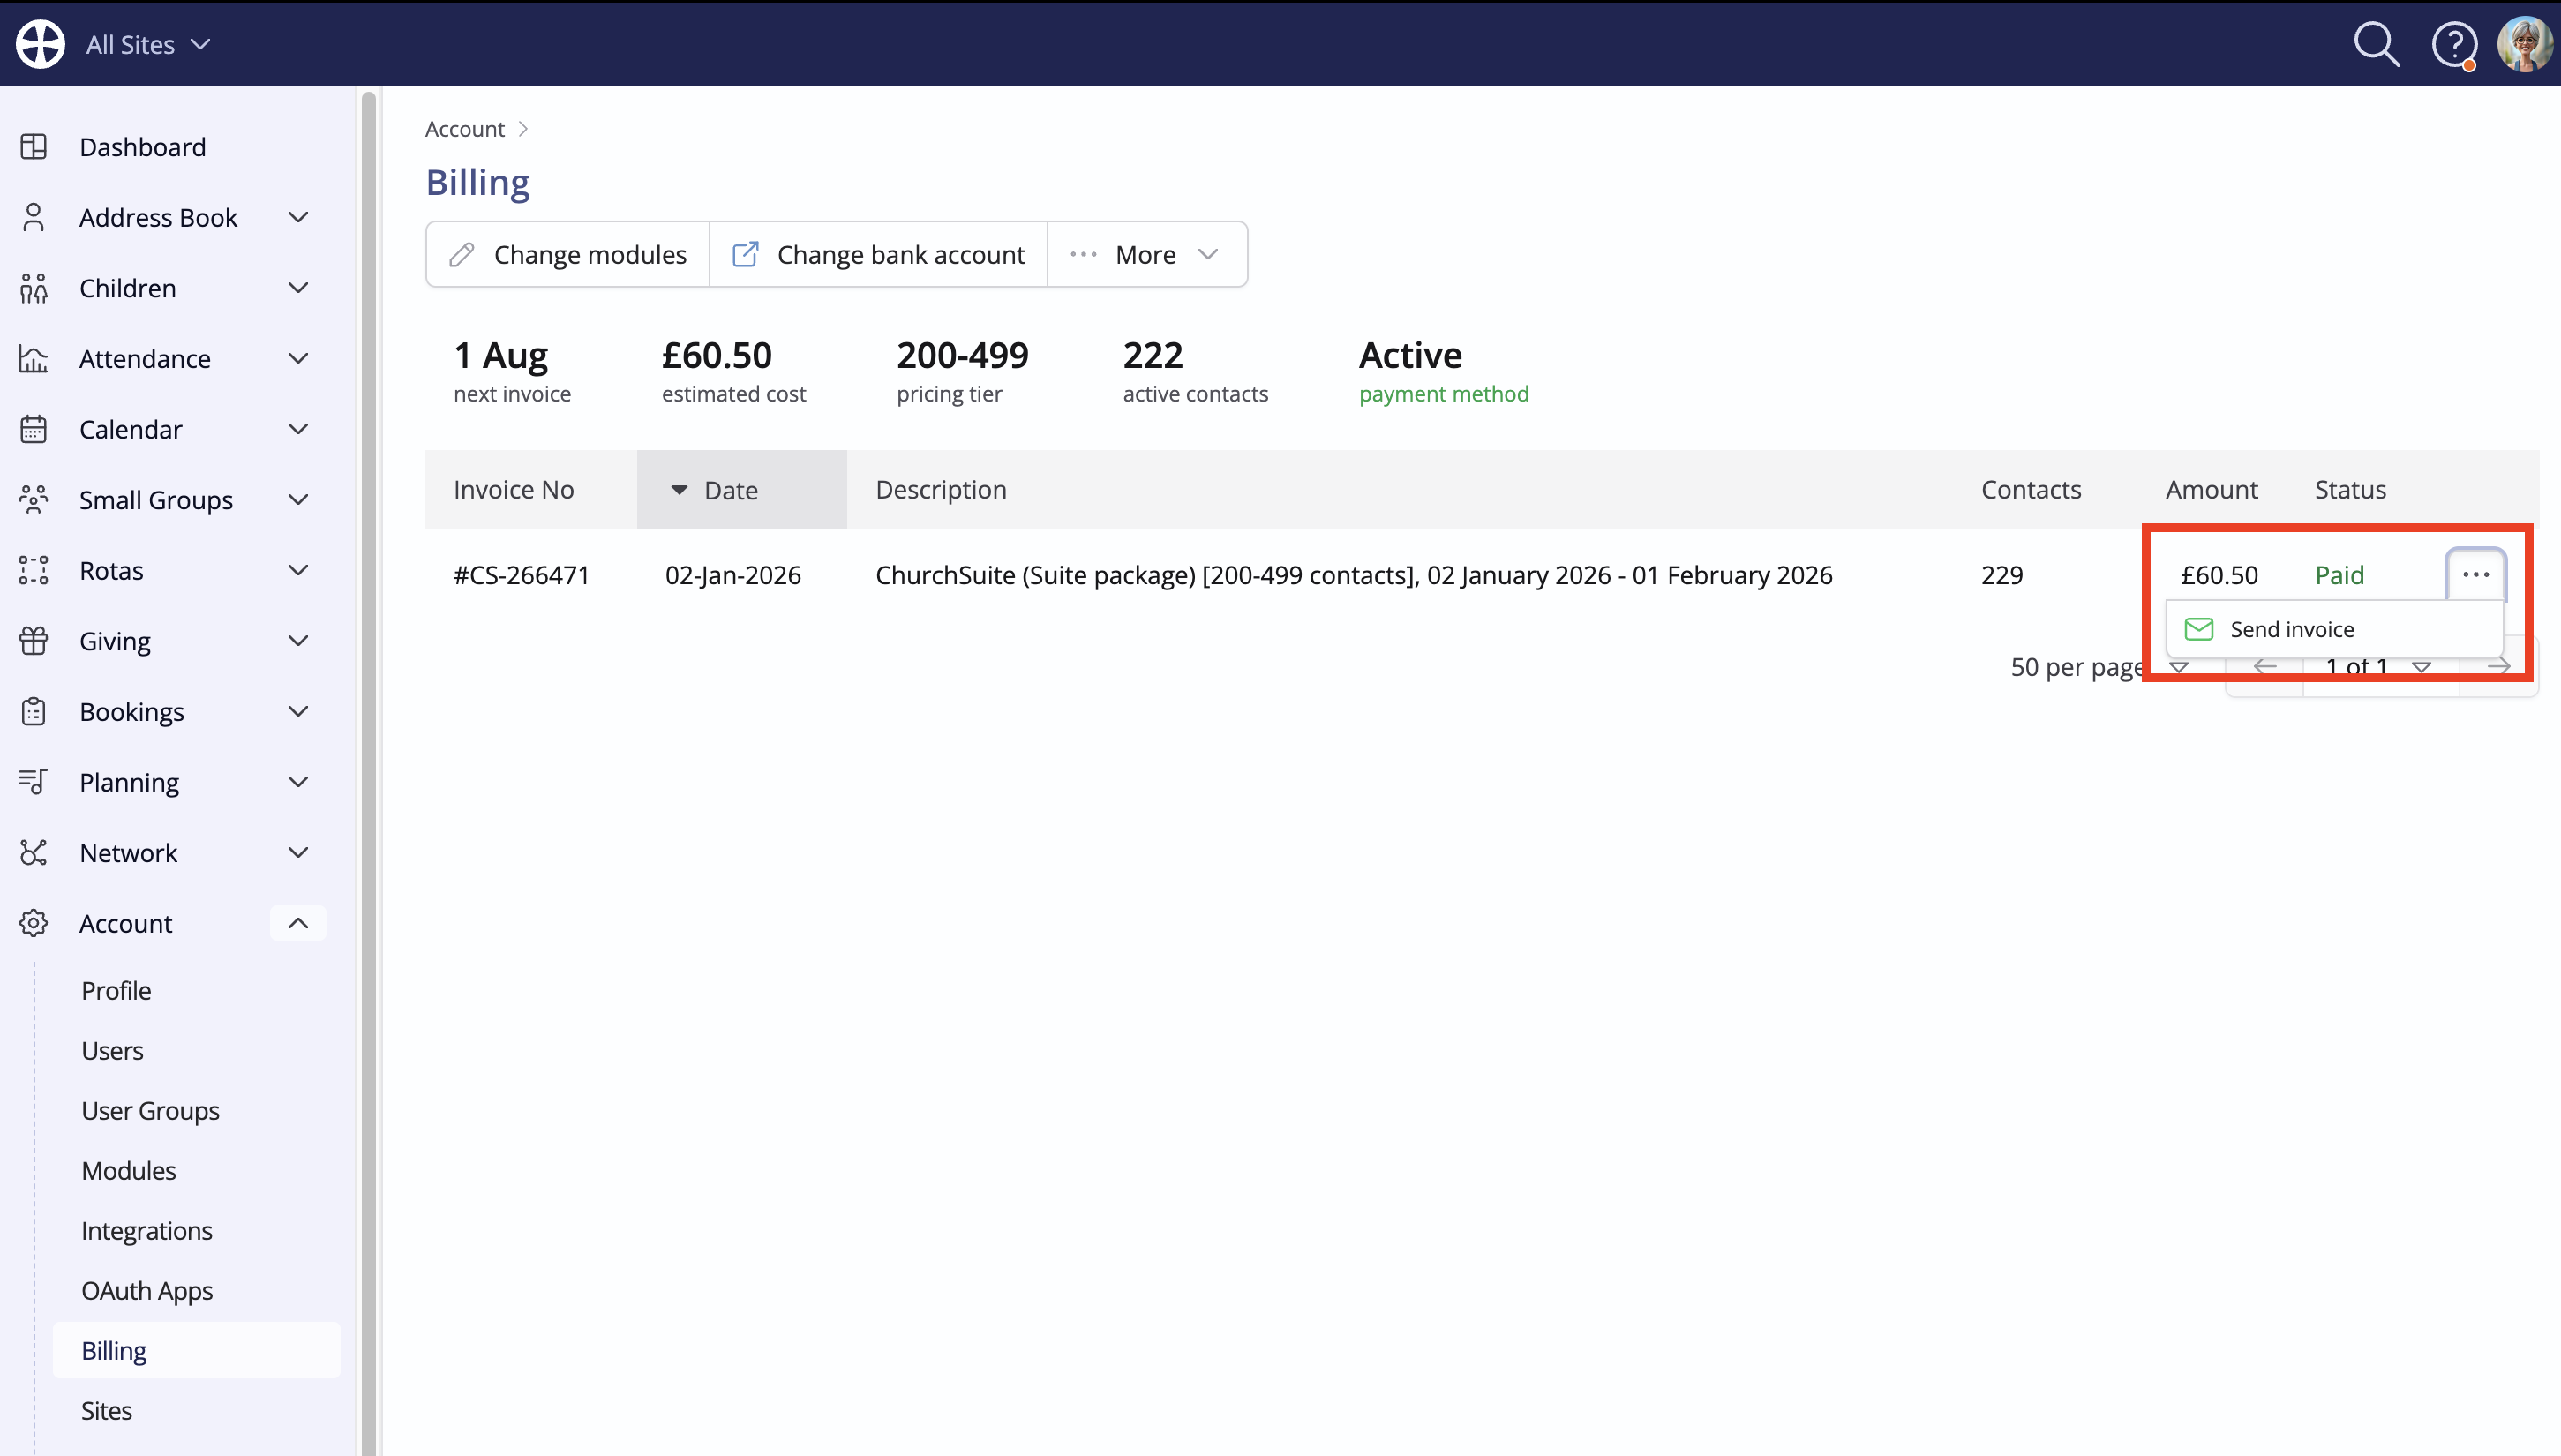
Task: Click the Paid status text
Action: (x=2339, y=575)
